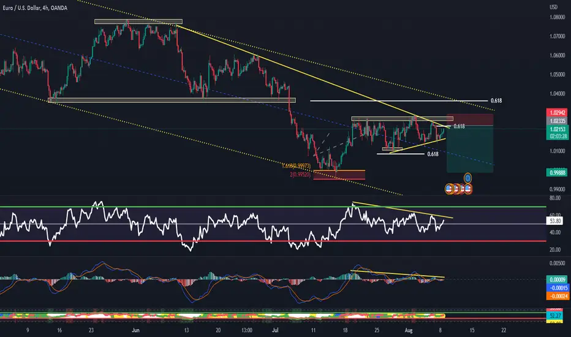Screen dimensions: 571x337
Task: Select the 0.618 label on the longest white line
Action: tap(496, 100)
